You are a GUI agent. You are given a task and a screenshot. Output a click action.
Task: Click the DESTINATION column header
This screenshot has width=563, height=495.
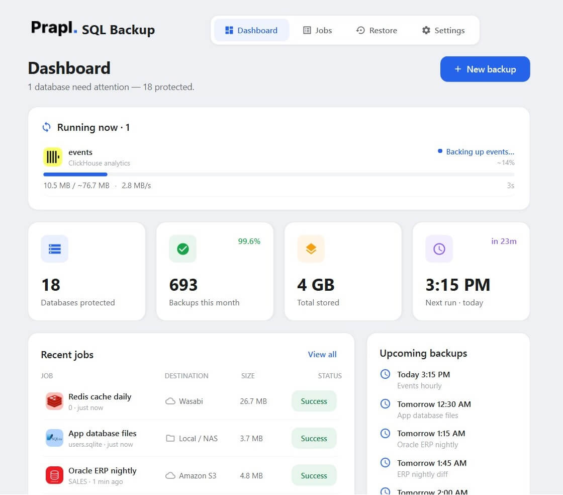click(x=186, y=376)
